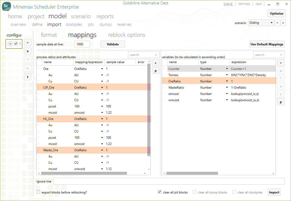Clear the variables search box
This screenshot has width=291, height=201.
(281, 55)
